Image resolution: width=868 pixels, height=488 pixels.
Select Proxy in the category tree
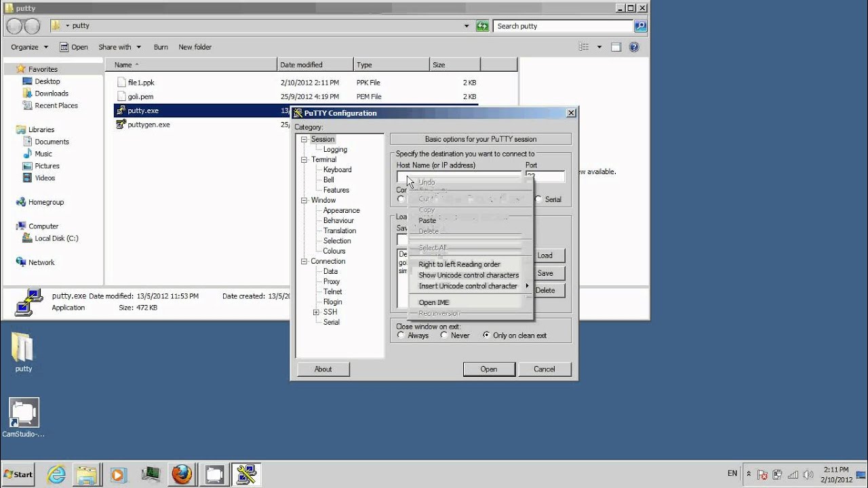[x=332, y=281]
